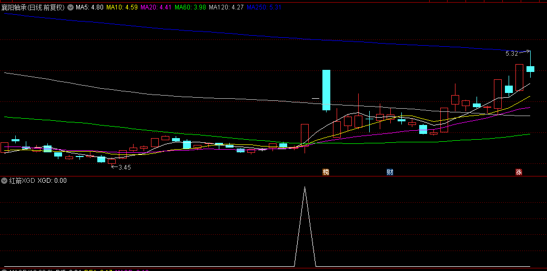The width and height of the screenshot is (547, 271).
Task: Select the 襄阳轴承(日线.前复权) chart title
Action: click(33, 7)
